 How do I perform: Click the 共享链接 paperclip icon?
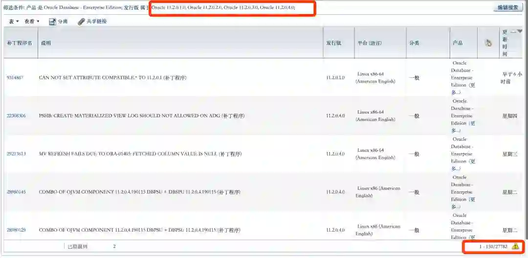pos(81,22)
